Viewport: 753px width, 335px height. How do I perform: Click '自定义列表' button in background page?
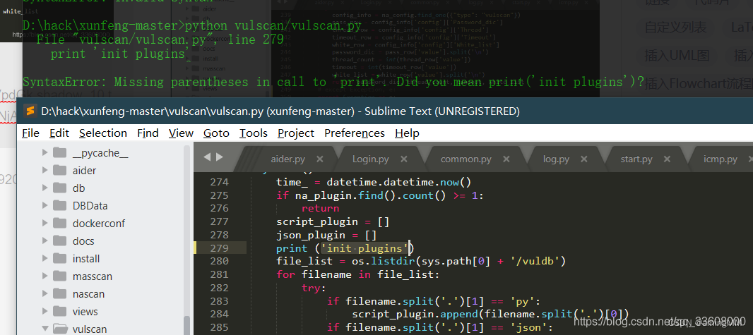tap(675, 28)
